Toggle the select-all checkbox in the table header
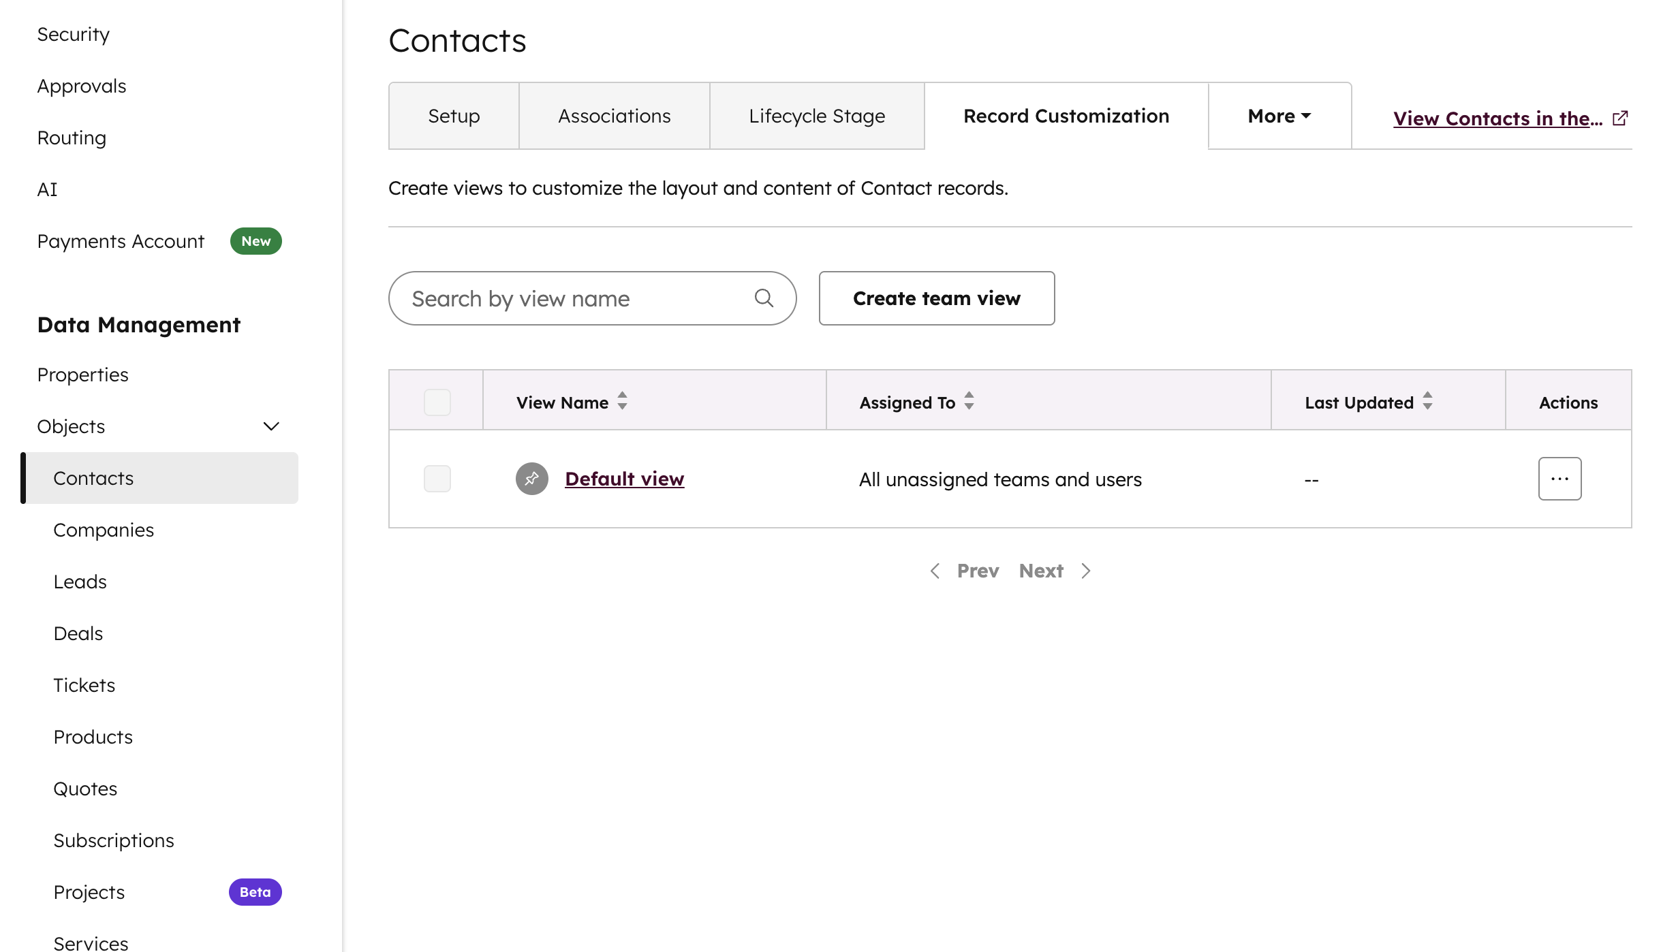The width and height of the screenshot is (1661, 952). click(x=437, y=402)
